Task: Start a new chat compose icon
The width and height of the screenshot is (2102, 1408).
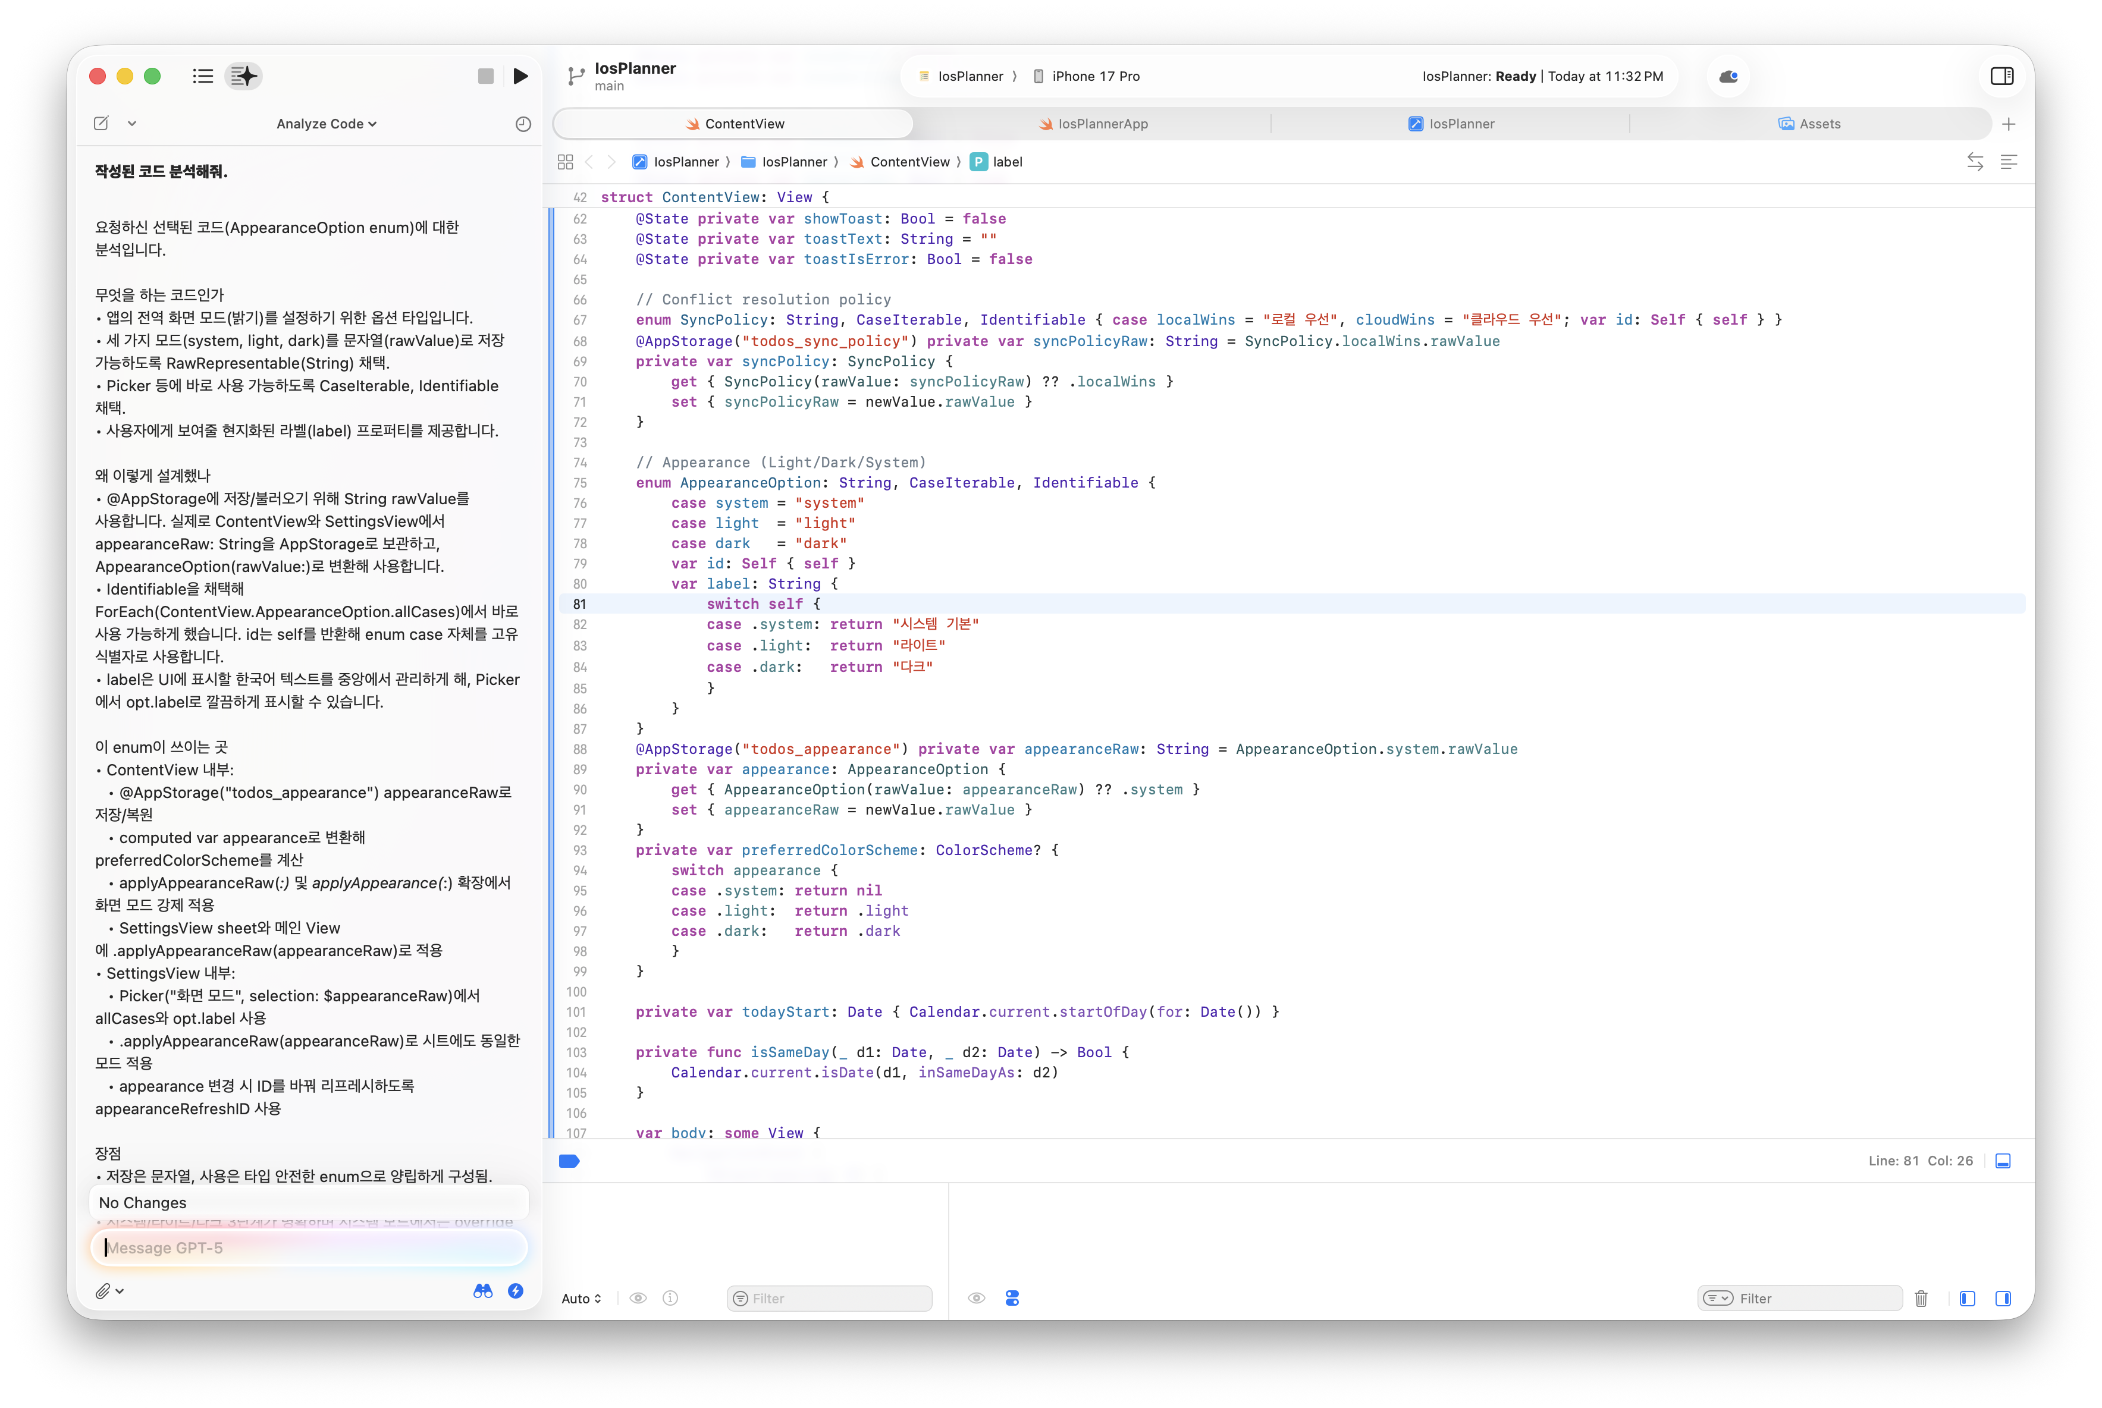Action: tap(102, 124)
